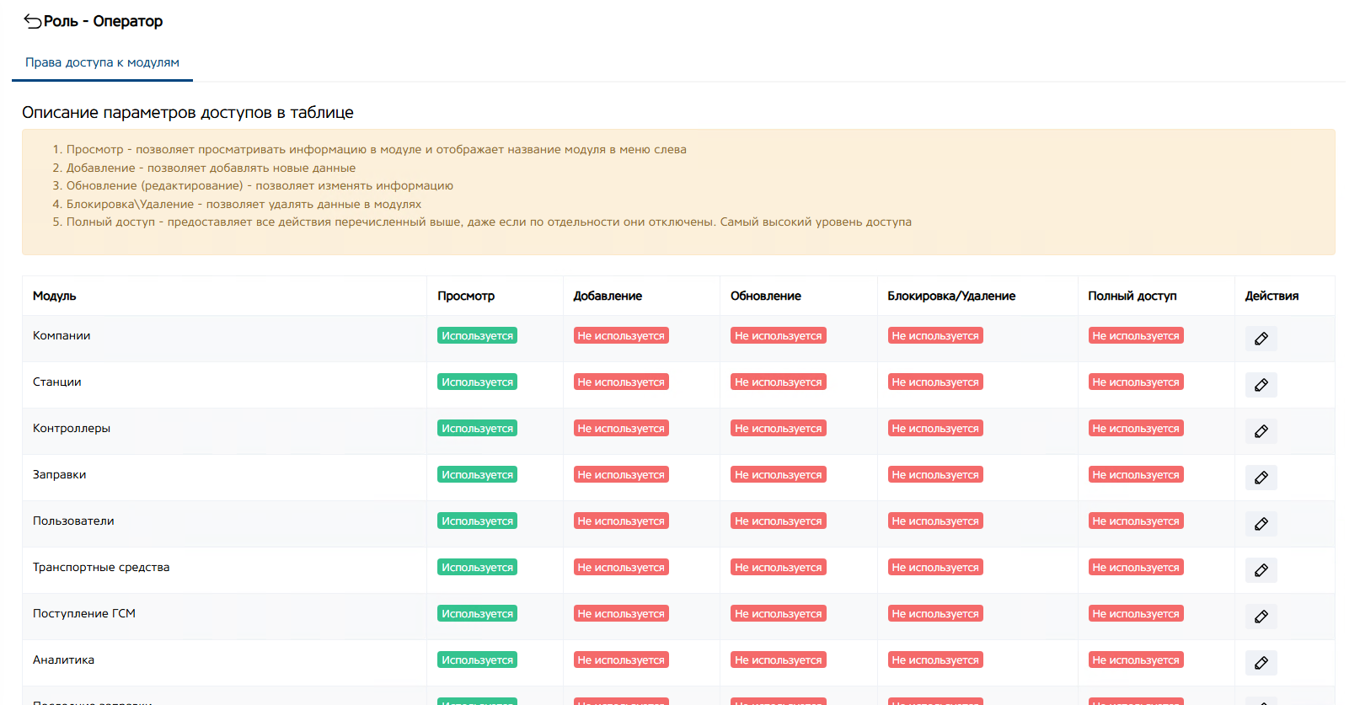Edit access rights for Заправки
Viewport: 1360px width, 705px height.
(x=1261, y=478)
